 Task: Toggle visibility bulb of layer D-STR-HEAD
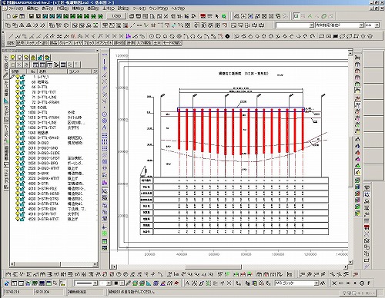click(x=18, y=194)
